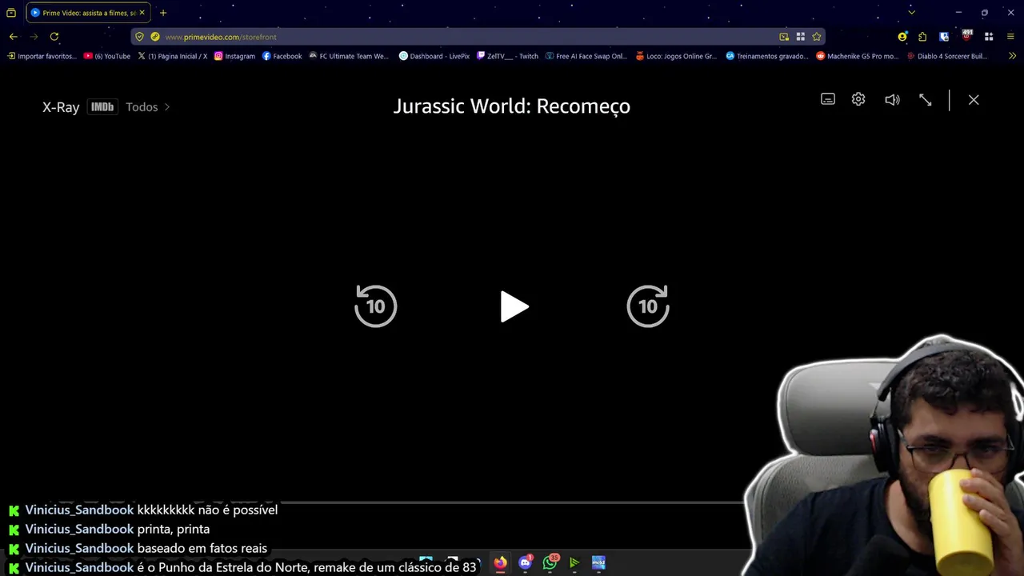Open Meld Studio taskbar icon
1024x576 pixels.
click(x=598, y=563)
